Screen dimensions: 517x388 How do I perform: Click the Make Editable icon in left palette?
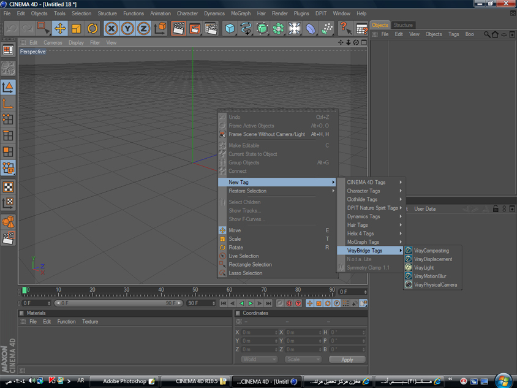[x=8, y=67]
